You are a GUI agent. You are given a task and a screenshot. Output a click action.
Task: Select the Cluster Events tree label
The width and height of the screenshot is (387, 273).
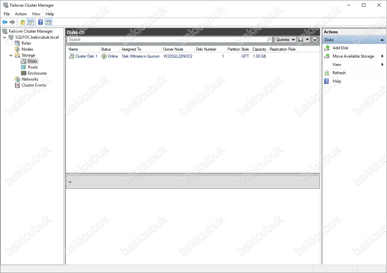click(34, 85)
